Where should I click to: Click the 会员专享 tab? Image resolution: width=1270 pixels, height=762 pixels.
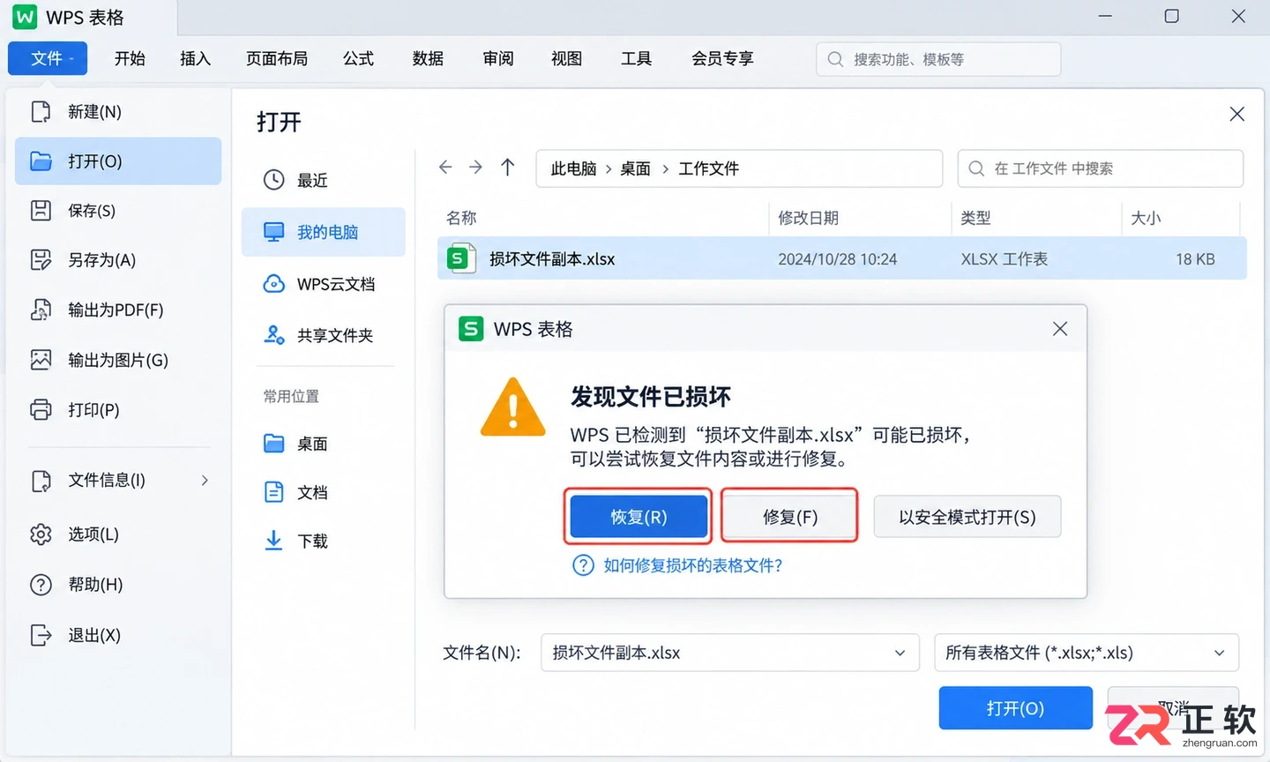click(x=722, y=58)
